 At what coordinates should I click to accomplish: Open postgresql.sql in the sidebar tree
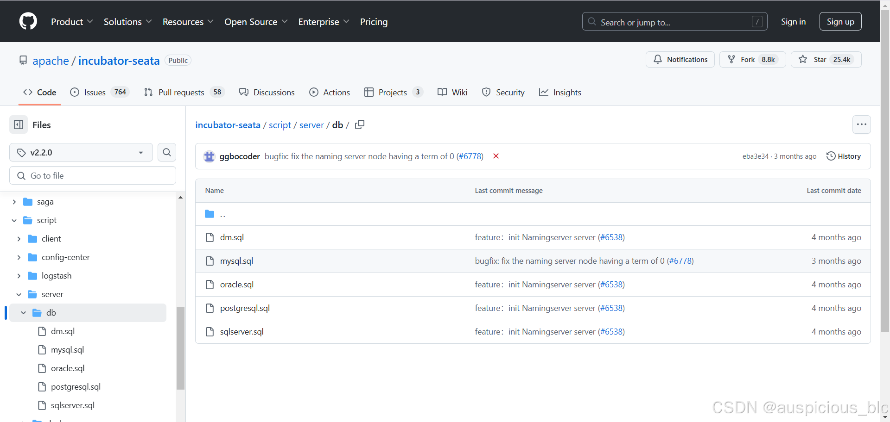76,387
